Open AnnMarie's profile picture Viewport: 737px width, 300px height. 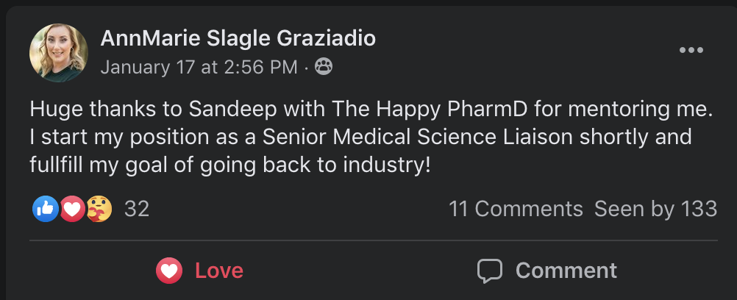[x=59, y=53]
